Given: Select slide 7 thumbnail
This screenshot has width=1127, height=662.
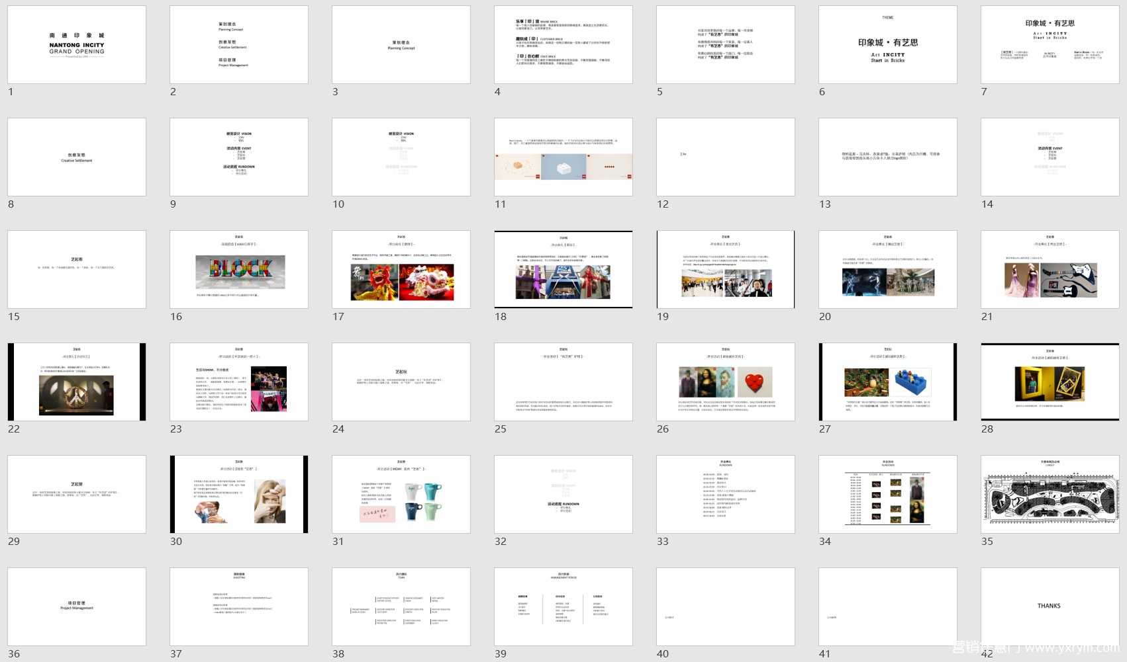Looking at the screenshot, I should click(1050, 45).
